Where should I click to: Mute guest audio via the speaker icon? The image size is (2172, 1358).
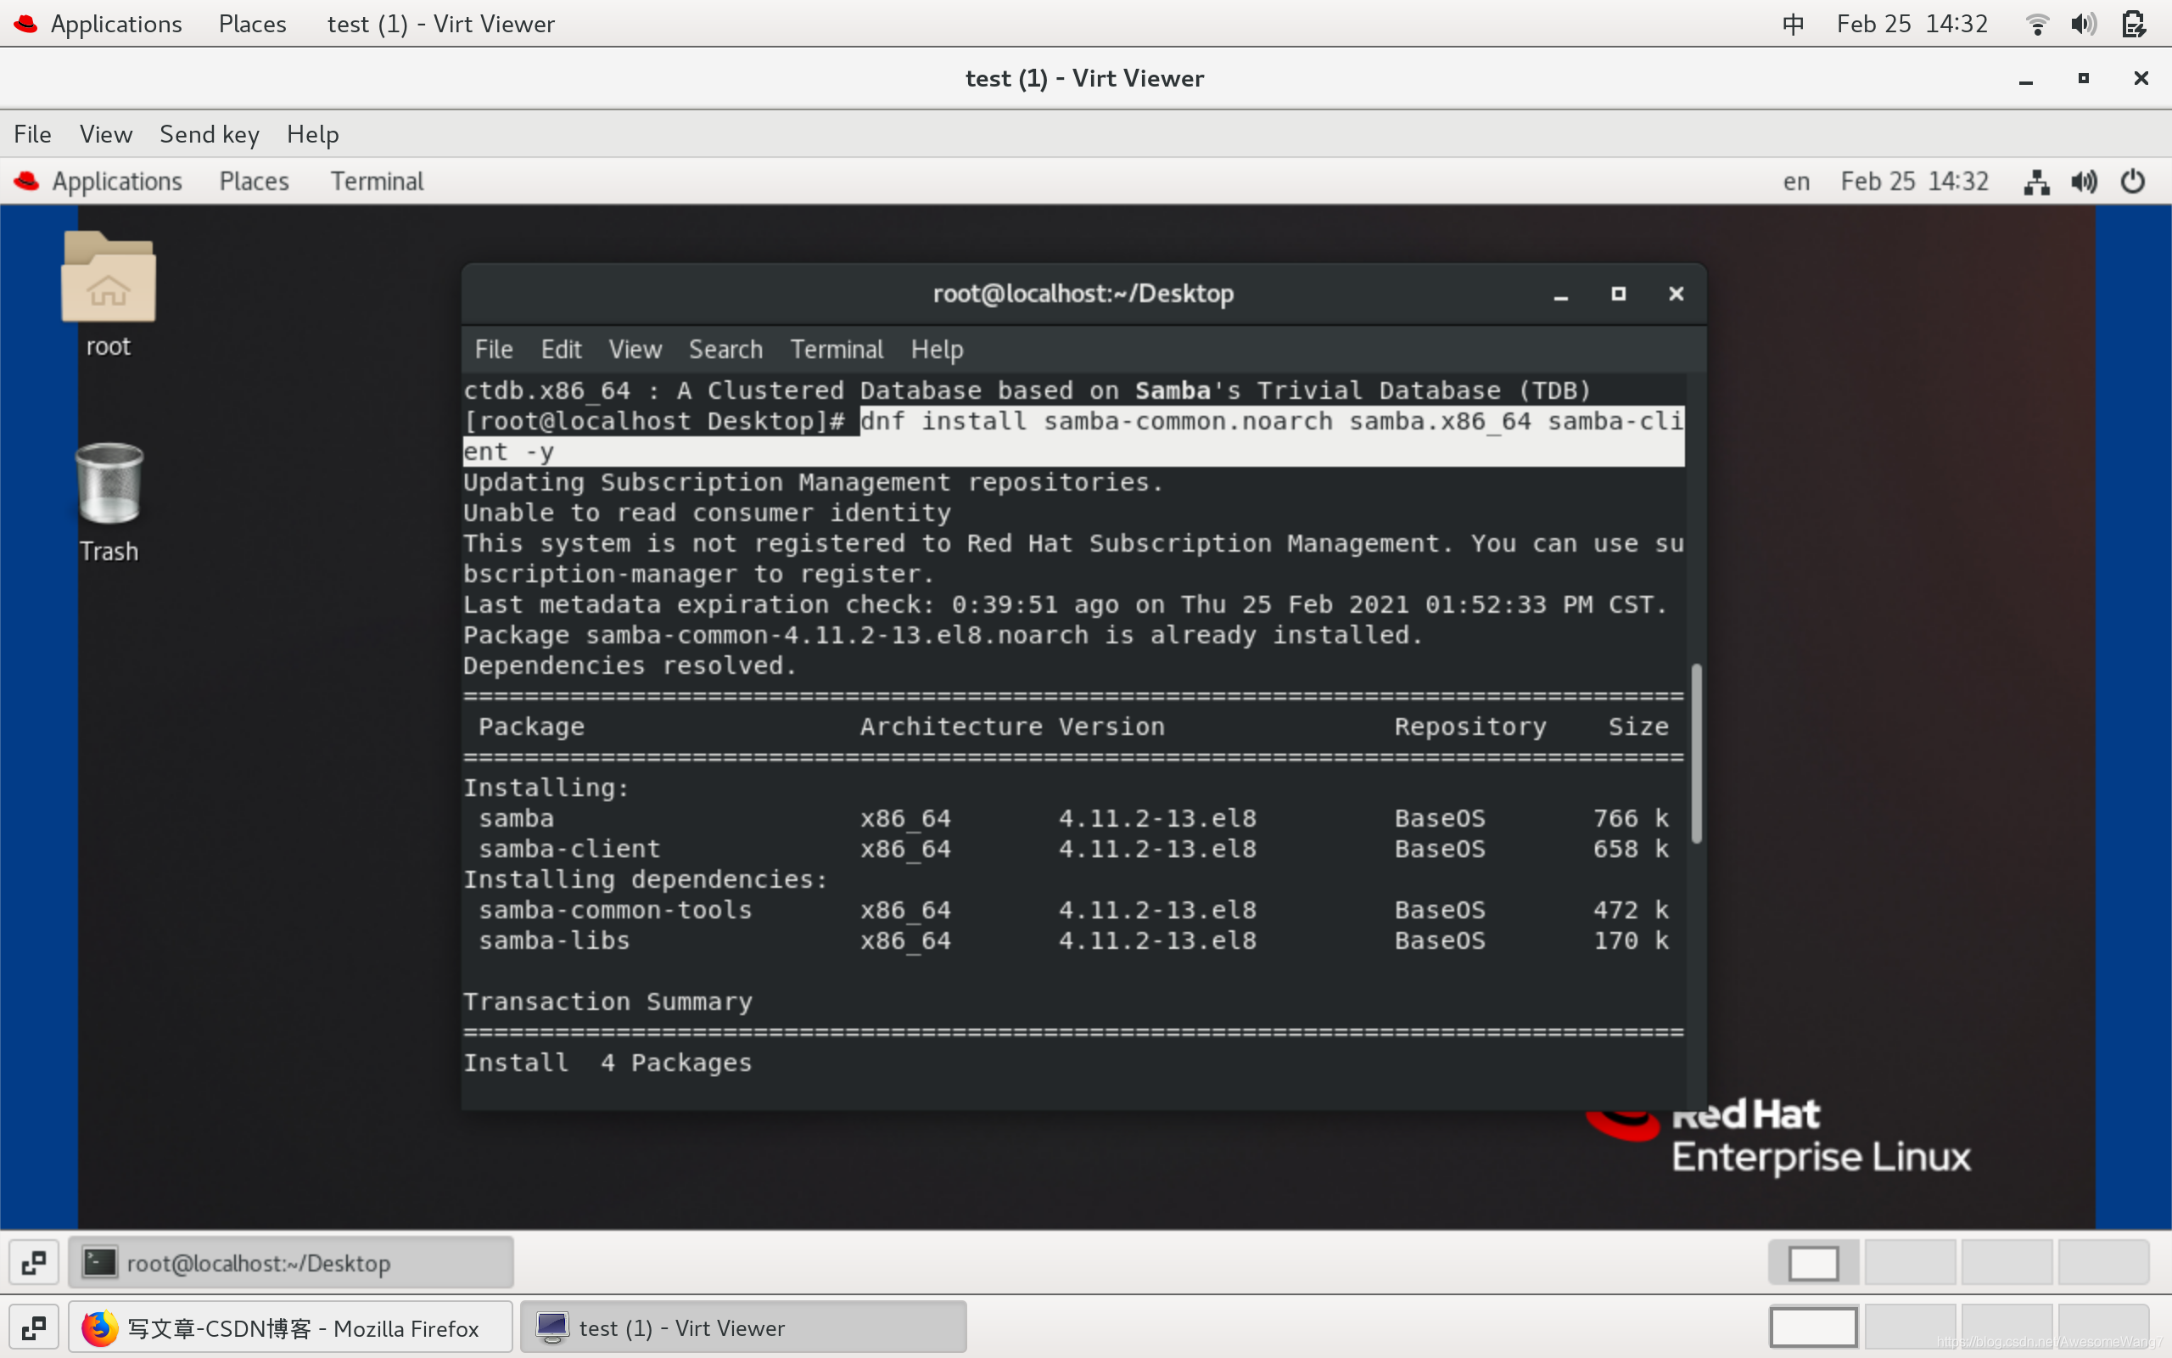[x=2084, y=181]
